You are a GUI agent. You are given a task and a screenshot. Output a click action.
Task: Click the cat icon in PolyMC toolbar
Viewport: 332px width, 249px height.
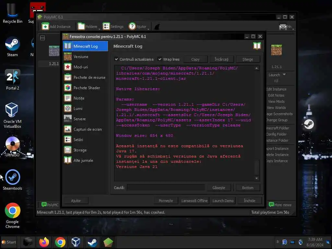click(157, 27)
